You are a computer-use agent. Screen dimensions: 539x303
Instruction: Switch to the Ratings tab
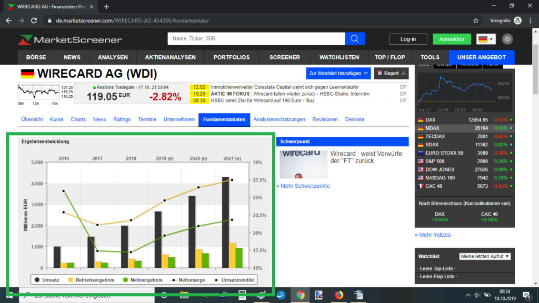click(x=122, y=119)
